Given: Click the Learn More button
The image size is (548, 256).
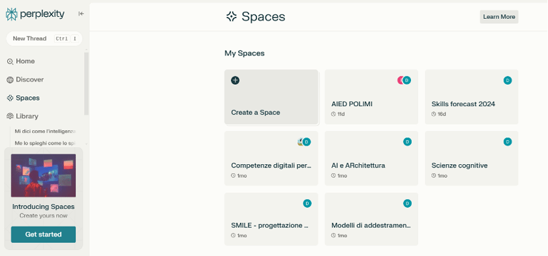Looking at the screenshot, I should [498, 17].
